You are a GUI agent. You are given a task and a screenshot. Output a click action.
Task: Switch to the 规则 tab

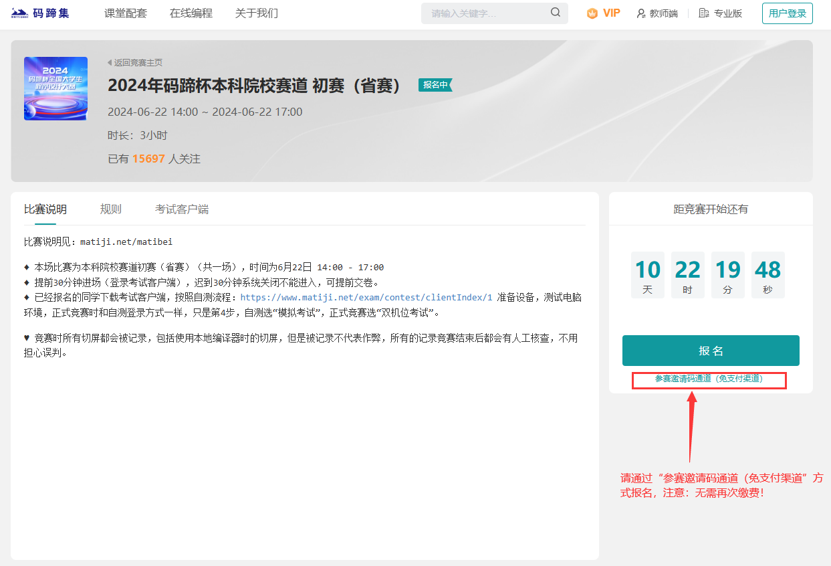pos(111,209)
